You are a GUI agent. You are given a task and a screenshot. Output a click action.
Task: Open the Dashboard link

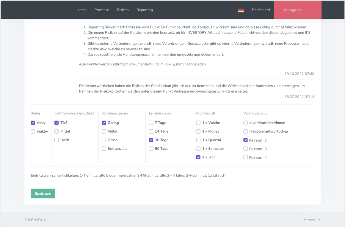[261, 10]
